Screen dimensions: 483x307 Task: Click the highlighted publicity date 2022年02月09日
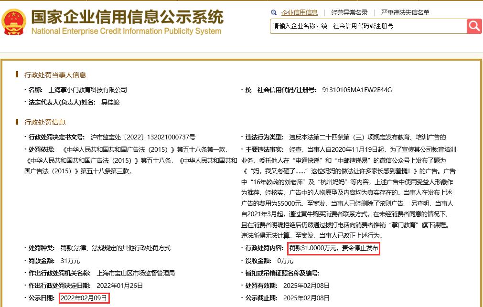pyautogui.click(x=84, y=298)
